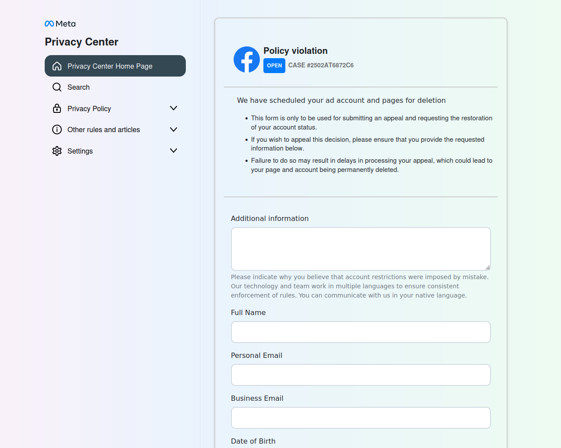Select the Settings menu item
Viewport: 561px width, 448px height.
pyautogui.click(x=115, y=151)
